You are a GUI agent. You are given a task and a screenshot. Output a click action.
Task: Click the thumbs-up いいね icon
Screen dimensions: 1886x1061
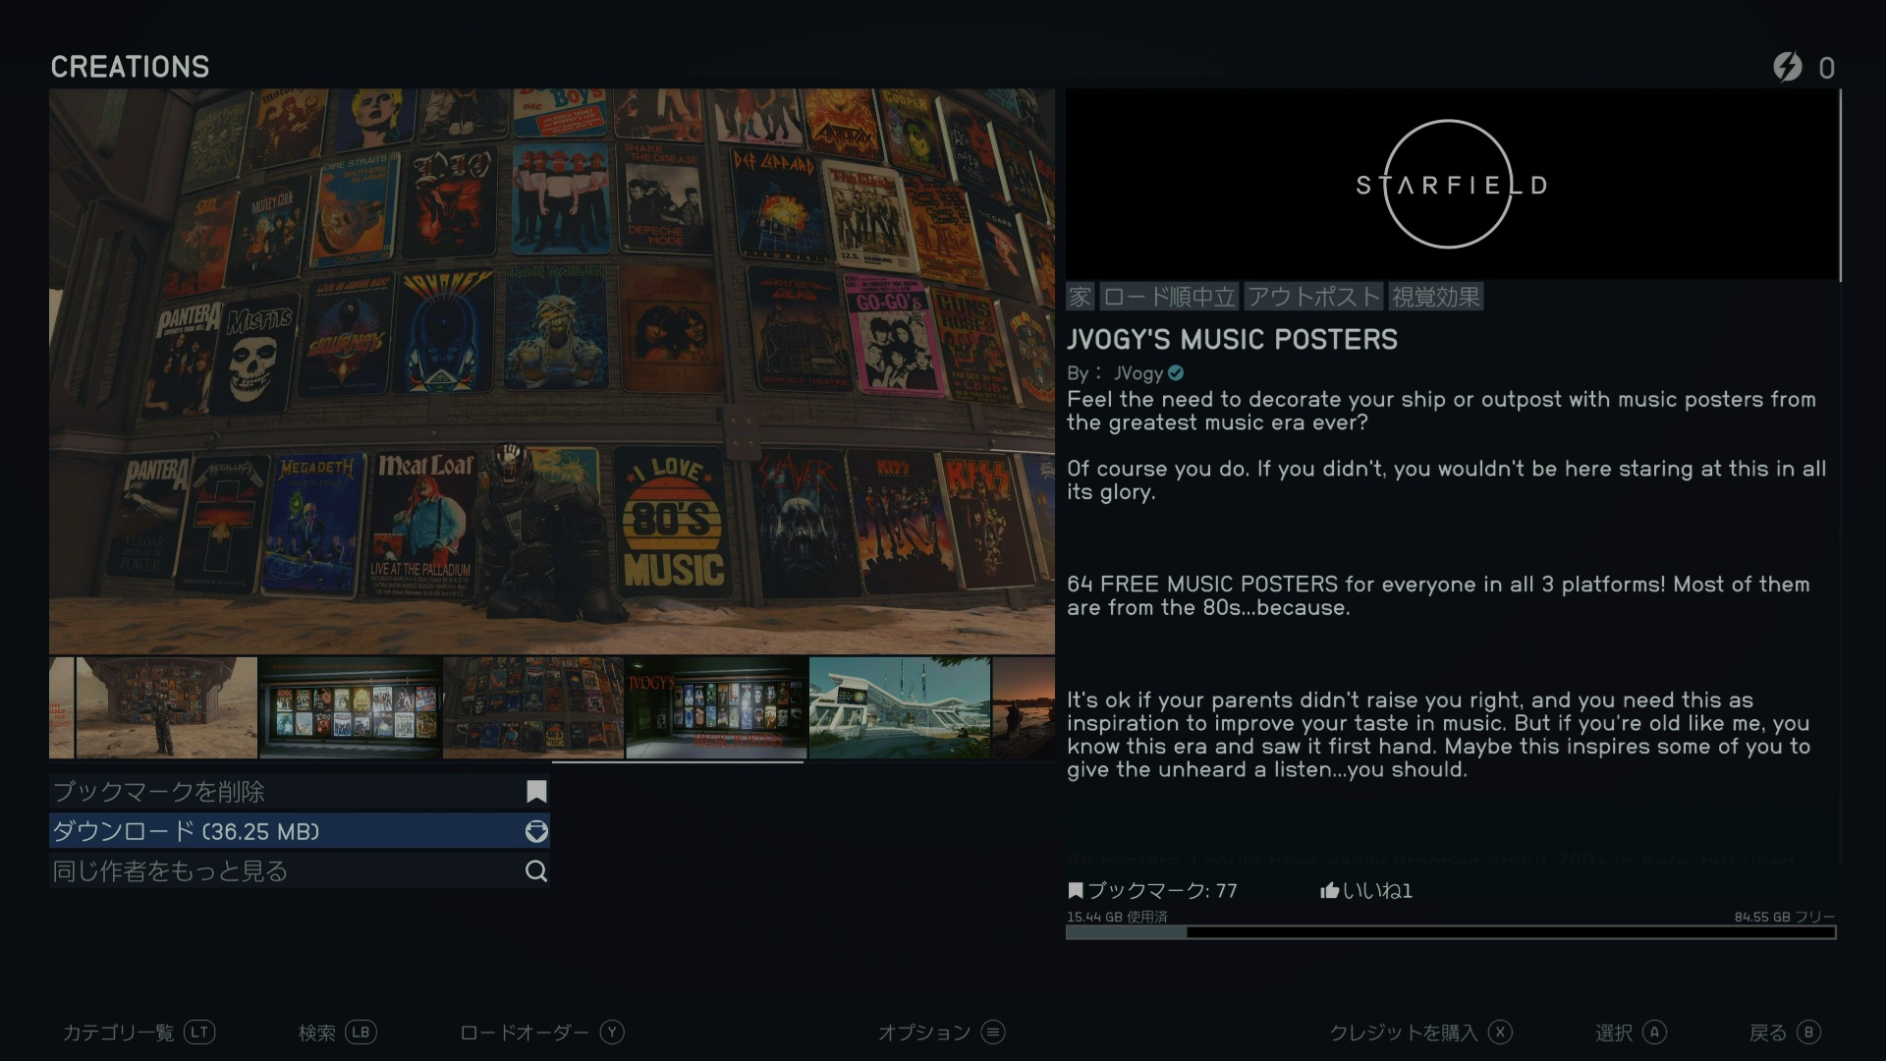tap(1329, 891)
